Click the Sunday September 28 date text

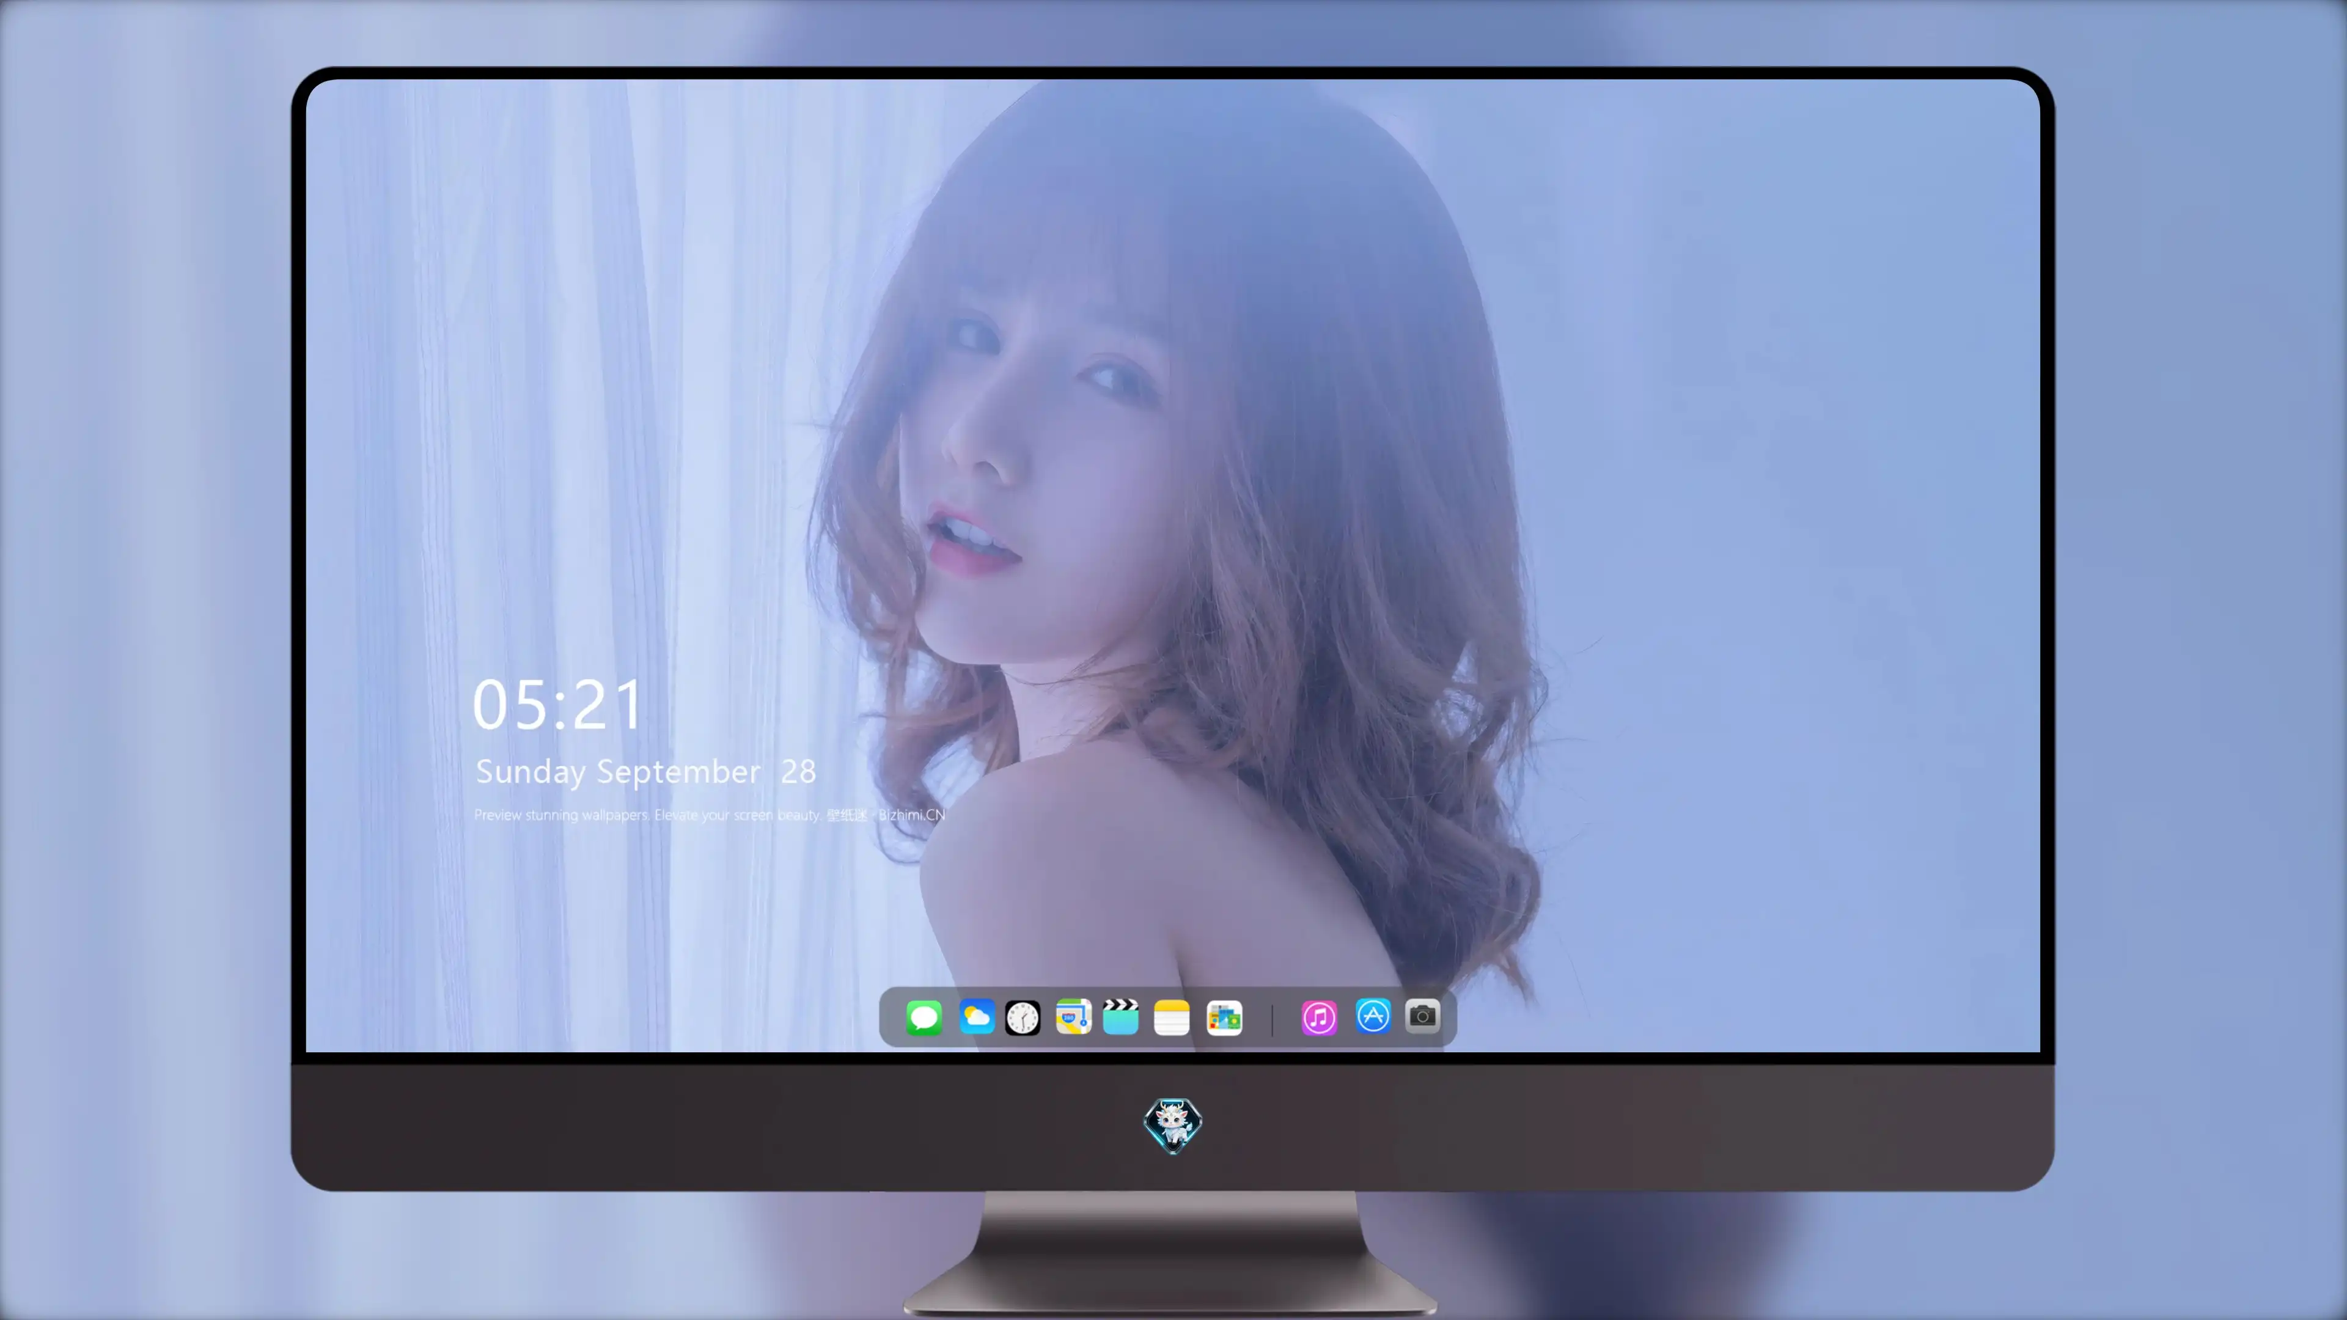coord(645,772)
